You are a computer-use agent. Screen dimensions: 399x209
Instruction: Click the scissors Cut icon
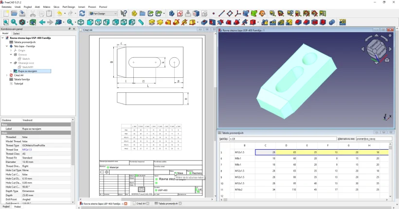coord(33,14)
